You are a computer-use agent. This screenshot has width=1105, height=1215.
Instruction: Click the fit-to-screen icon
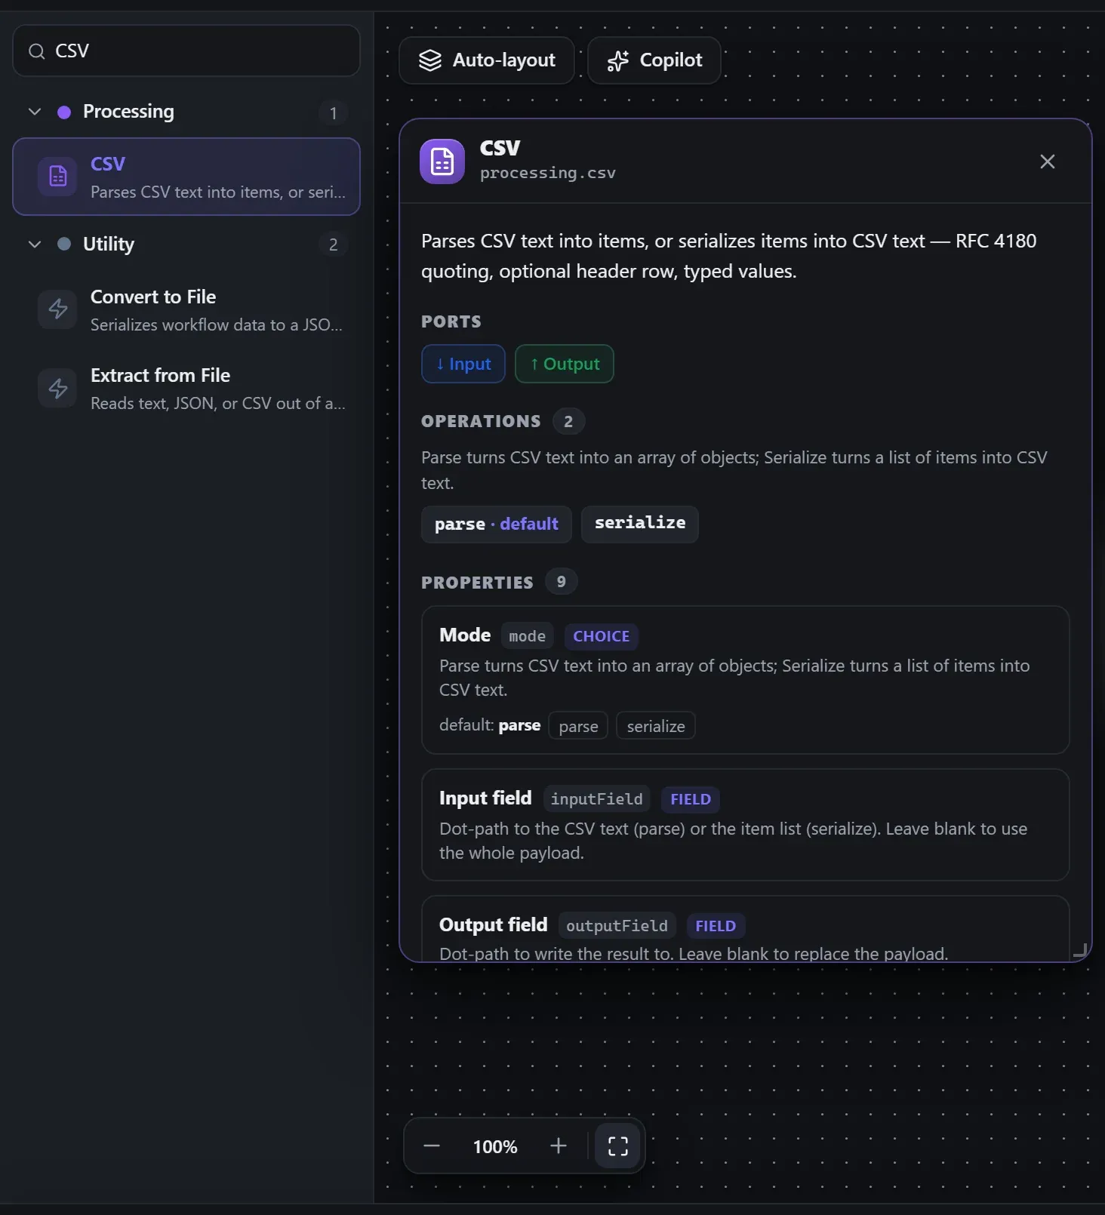tap(617, 1146)
